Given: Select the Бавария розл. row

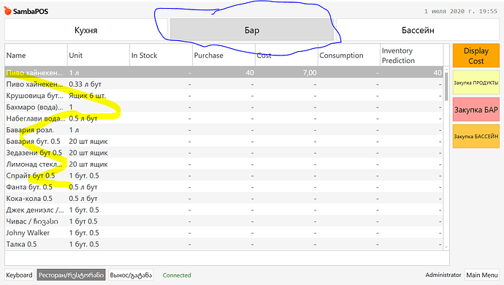Looking at the screenshot, I should 224,130.
